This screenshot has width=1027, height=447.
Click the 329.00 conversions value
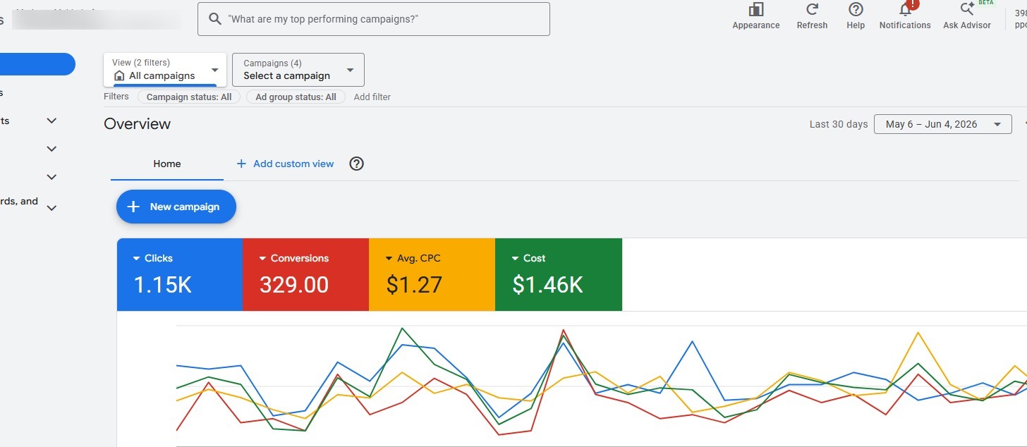coord(294,285)
